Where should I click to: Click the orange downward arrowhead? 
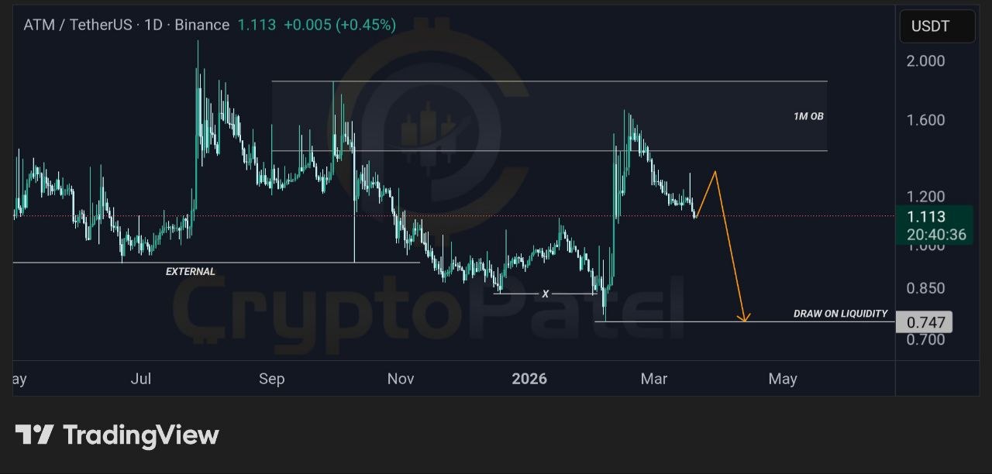[744, 316]
